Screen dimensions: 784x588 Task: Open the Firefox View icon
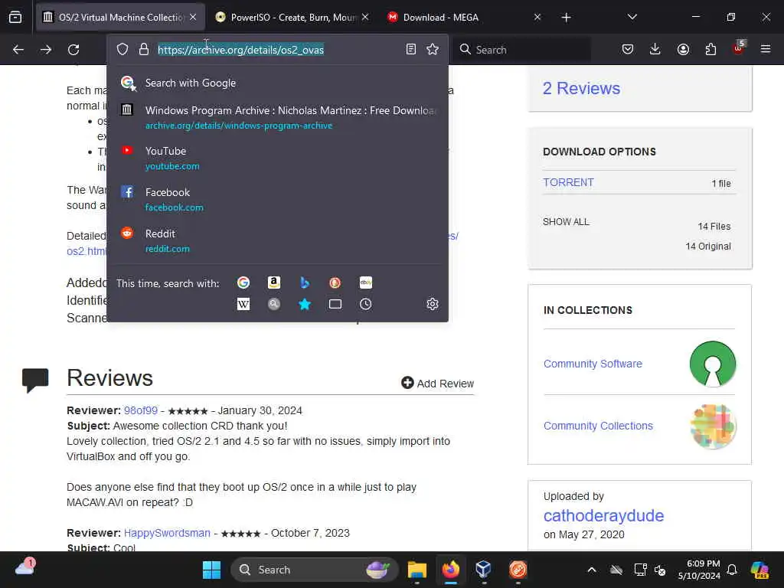(x=15, y=18)
